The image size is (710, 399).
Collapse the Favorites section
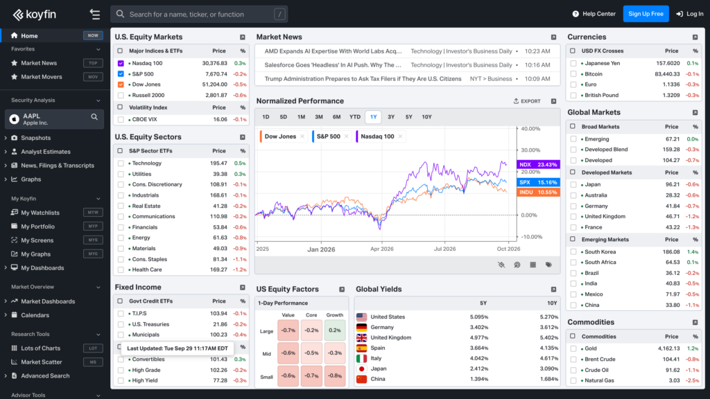[98, 49]
